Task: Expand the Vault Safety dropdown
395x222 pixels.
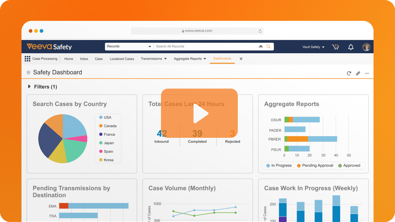Action: 313,47
